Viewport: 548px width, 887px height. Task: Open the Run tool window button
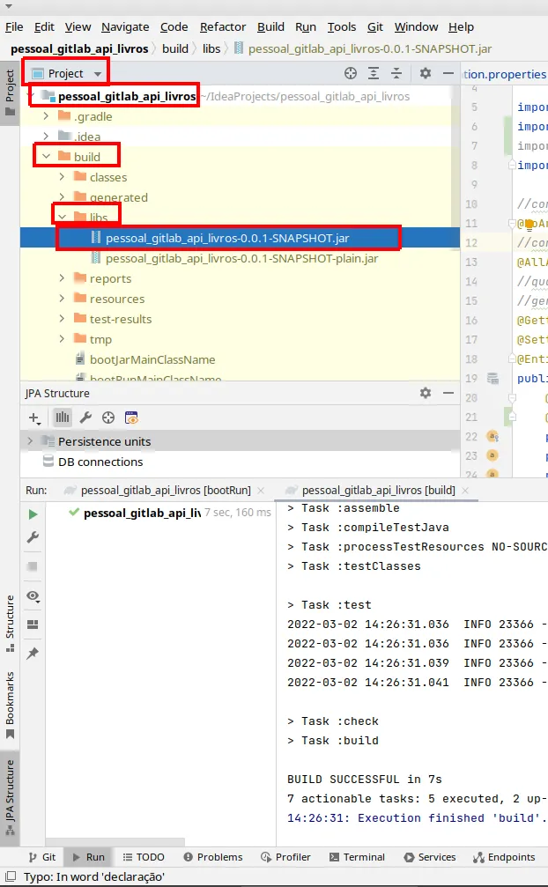[89, 857]
